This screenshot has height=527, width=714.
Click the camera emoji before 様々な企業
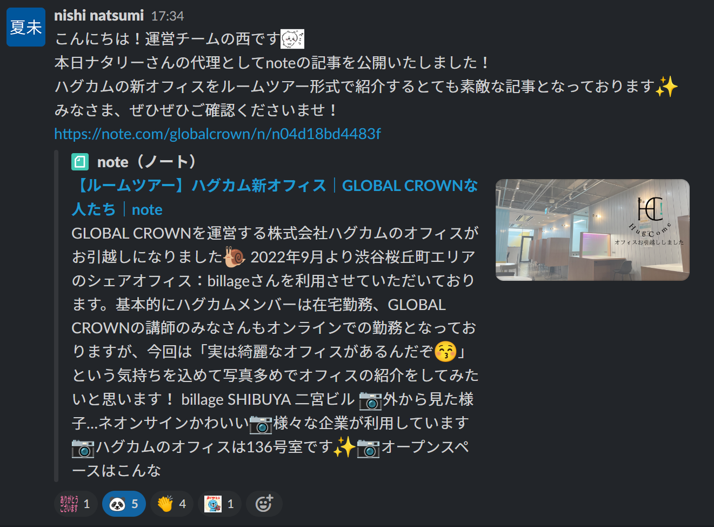pos(261,424)
